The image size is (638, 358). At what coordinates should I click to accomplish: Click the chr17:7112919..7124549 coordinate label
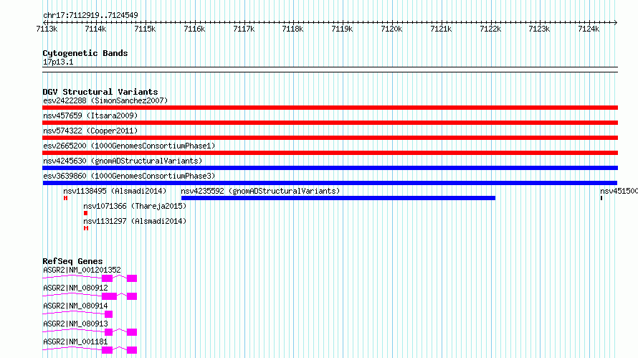[x=90, y=15]
